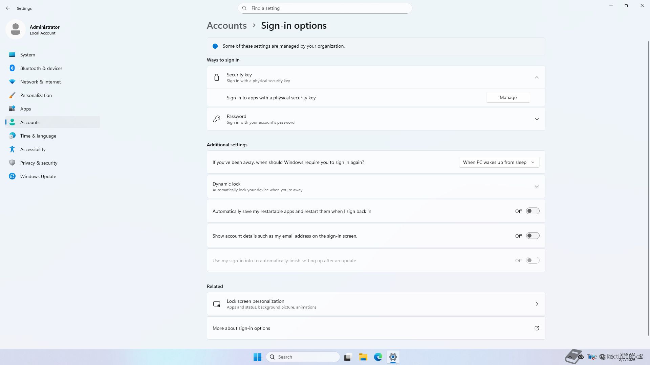The width and height of the screenshot is (650, 365).
Task: Toggle show account details on sign-in screen
Action: click(533, 236)
